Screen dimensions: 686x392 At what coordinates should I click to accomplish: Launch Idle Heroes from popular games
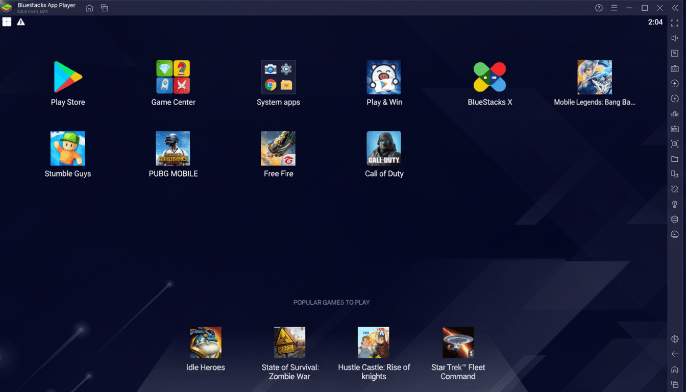[x=205, y=342]
